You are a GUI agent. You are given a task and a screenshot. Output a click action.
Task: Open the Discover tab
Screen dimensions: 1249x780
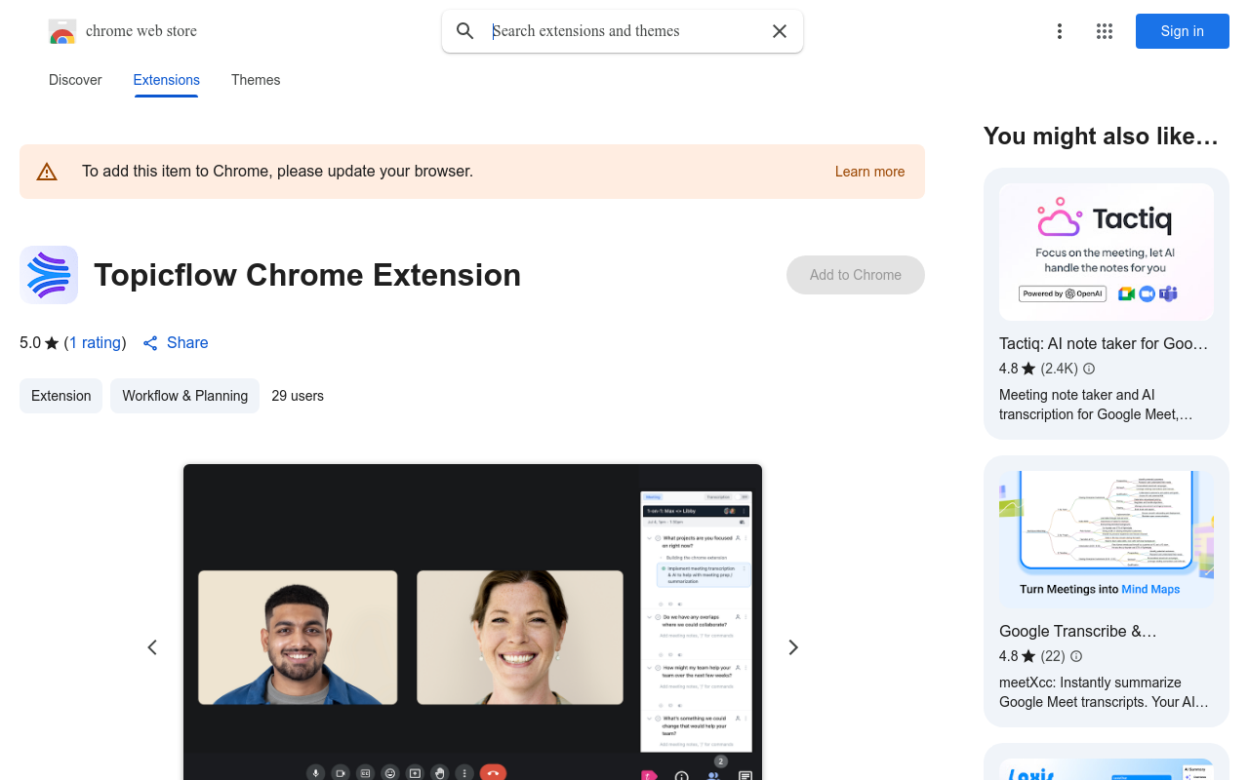[75, 80]
